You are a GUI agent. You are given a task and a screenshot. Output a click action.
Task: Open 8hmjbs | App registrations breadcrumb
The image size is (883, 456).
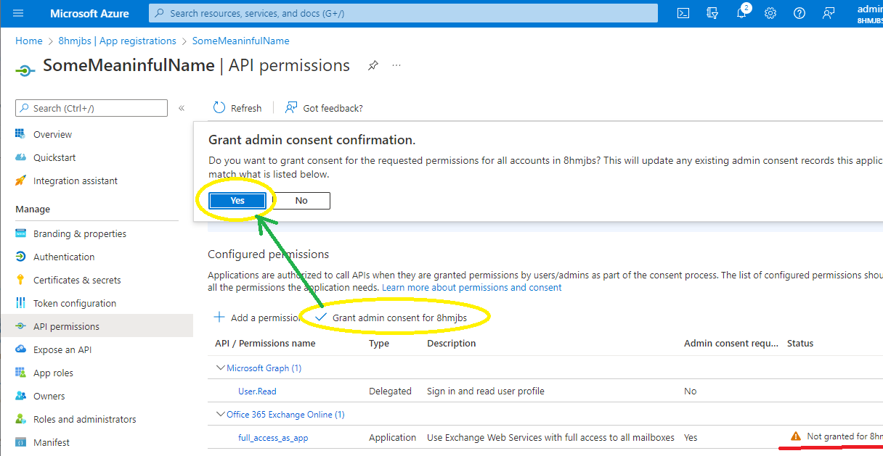(117, 41)
